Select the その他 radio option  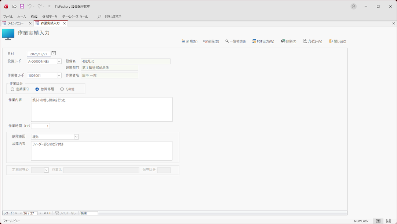click(62, 89)
